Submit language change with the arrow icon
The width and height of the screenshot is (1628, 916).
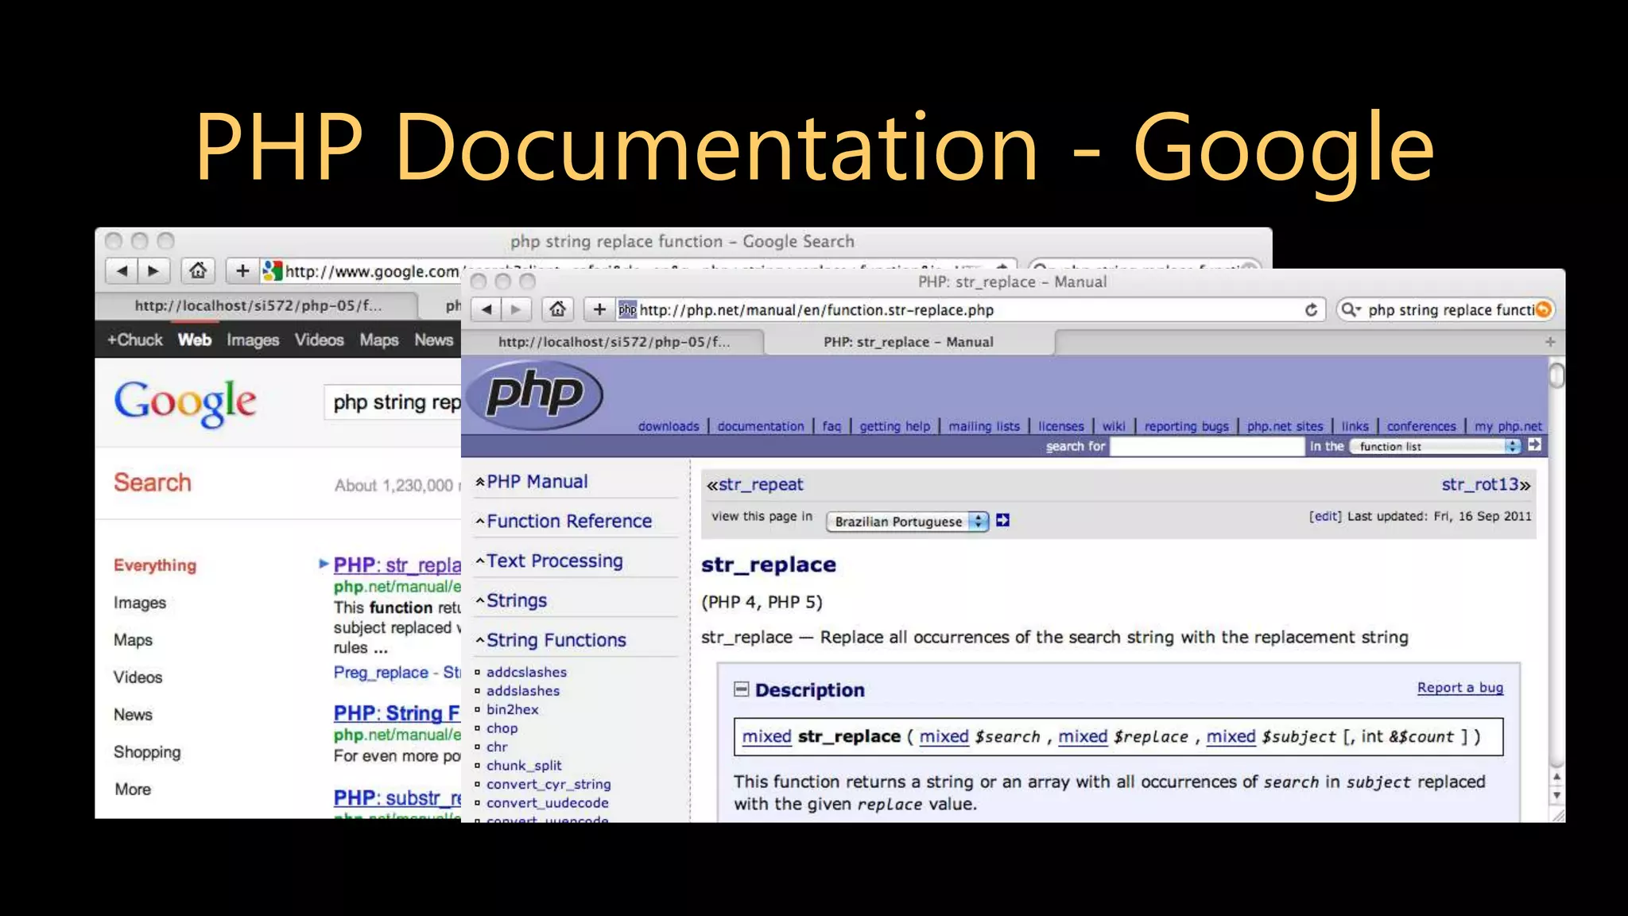point(1003,520)
